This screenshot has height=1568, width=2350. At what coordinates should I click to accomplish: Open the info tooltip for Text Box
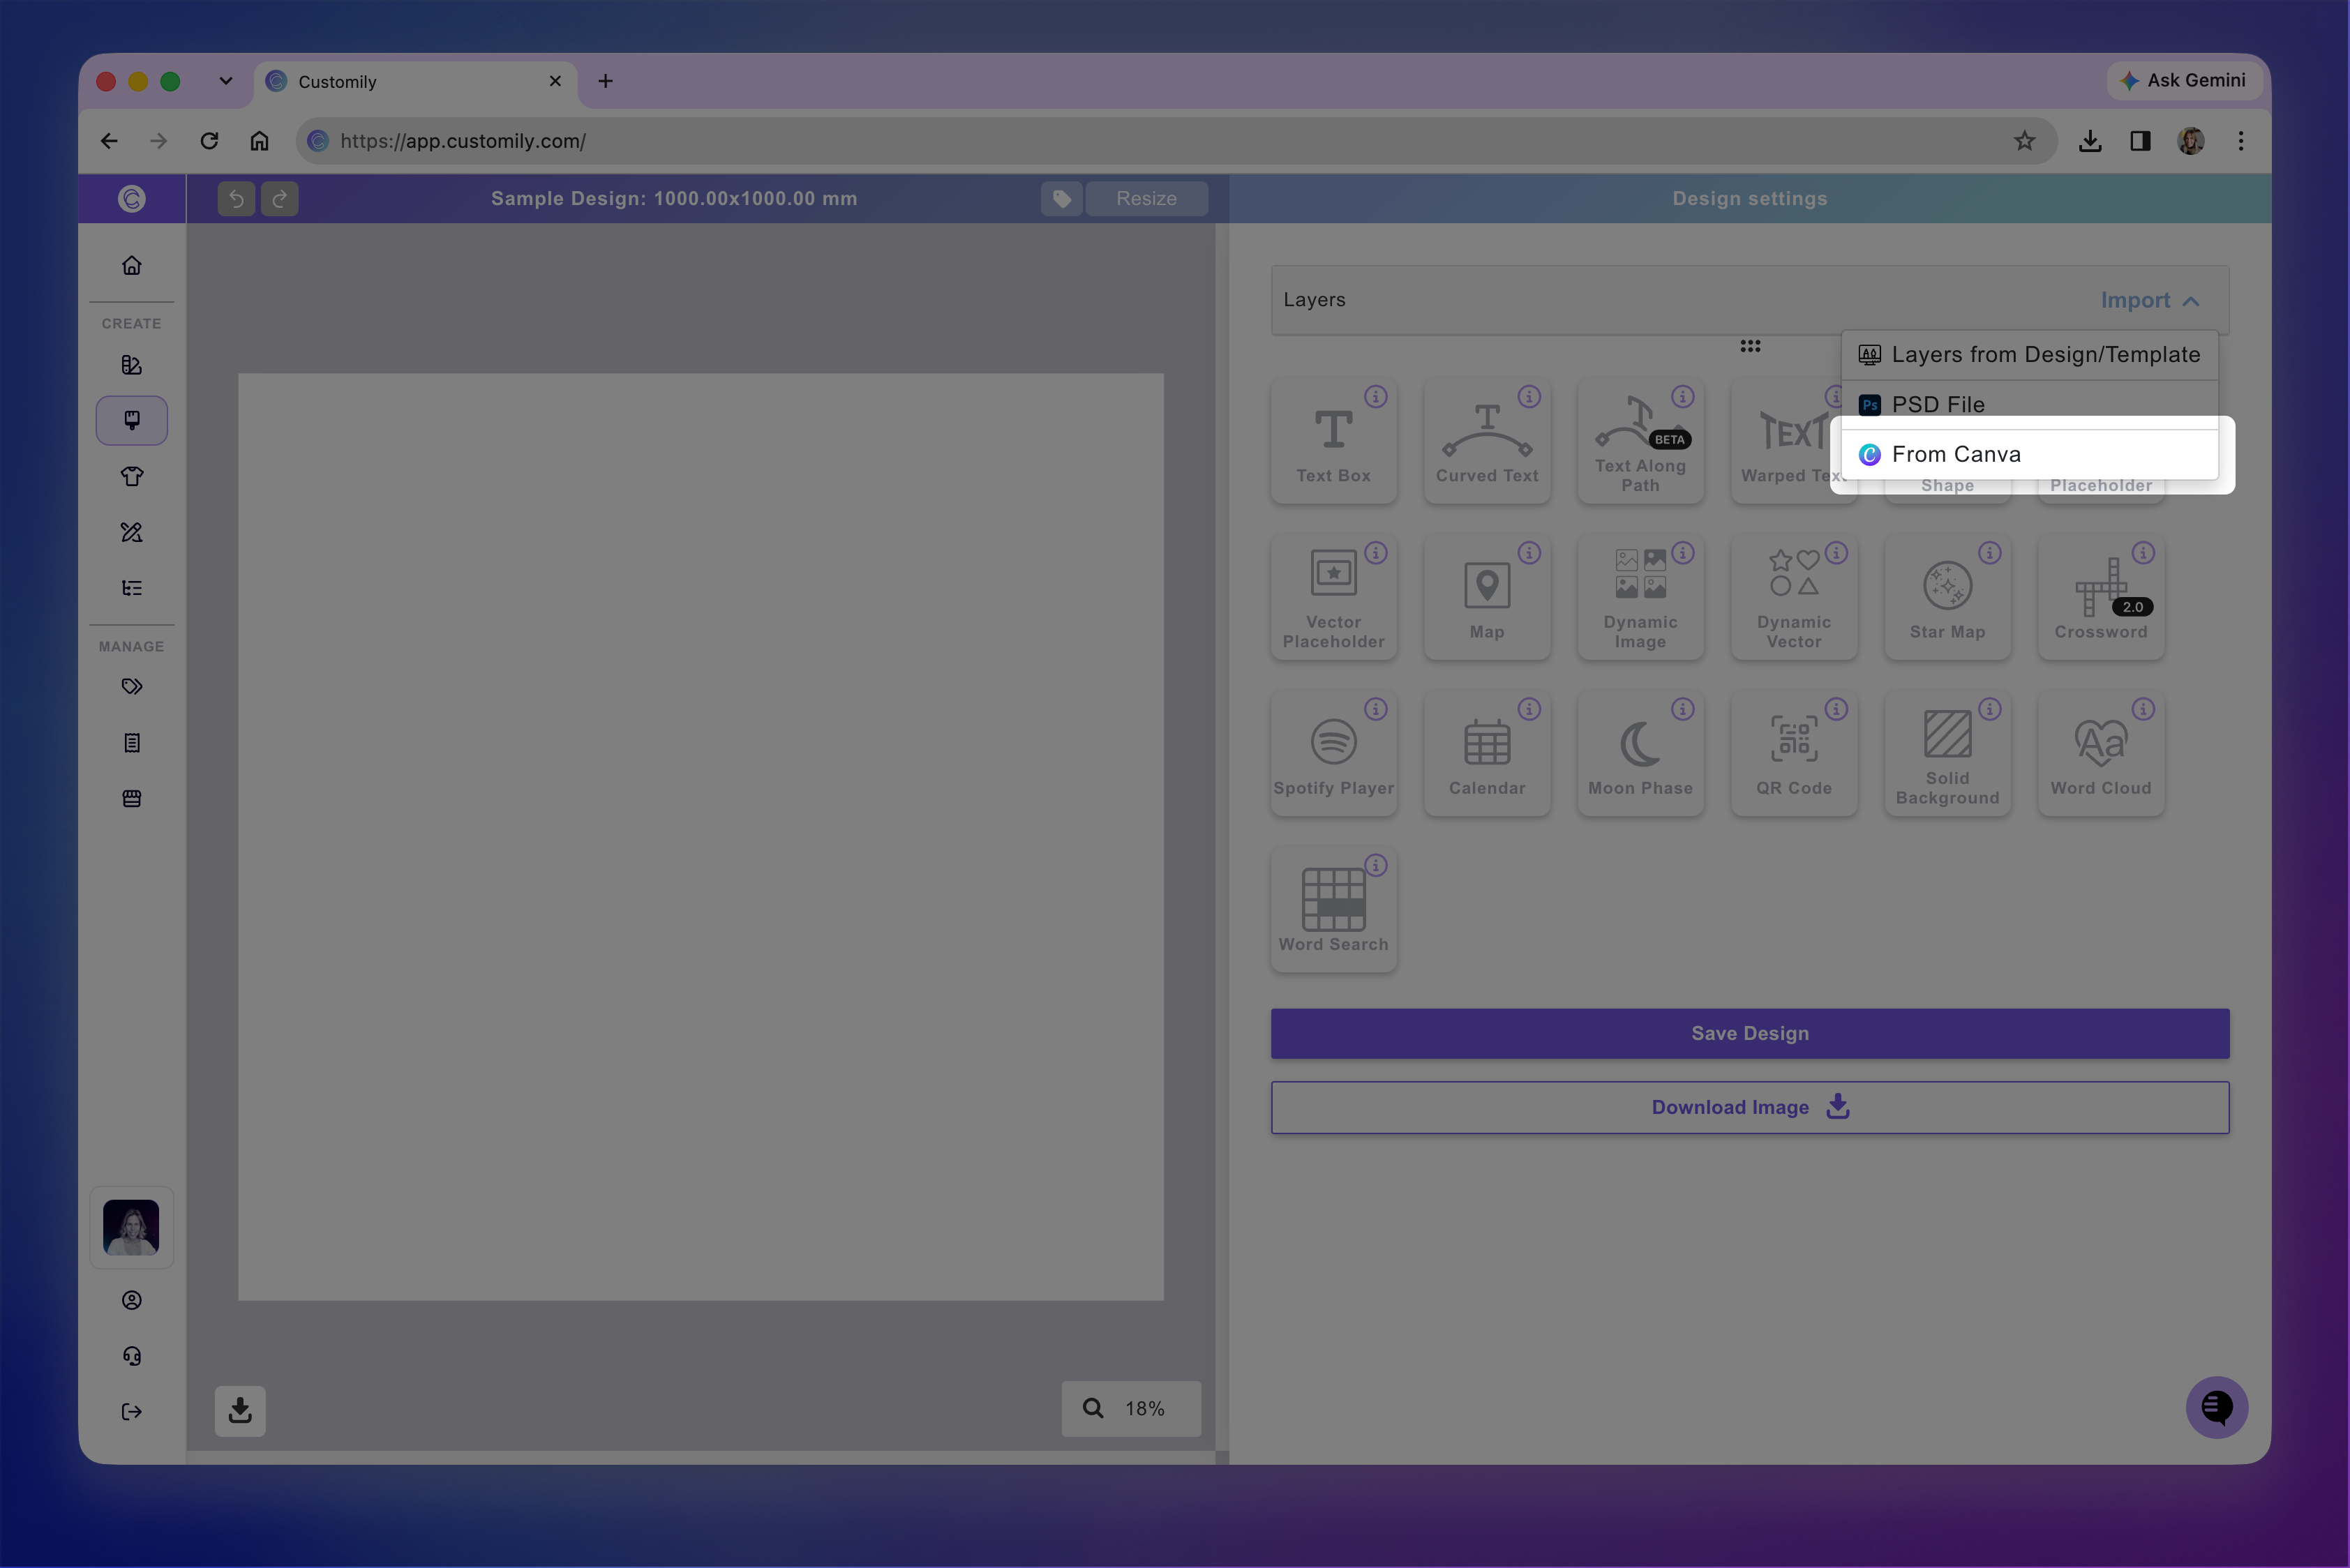[x=1377, y=397]
